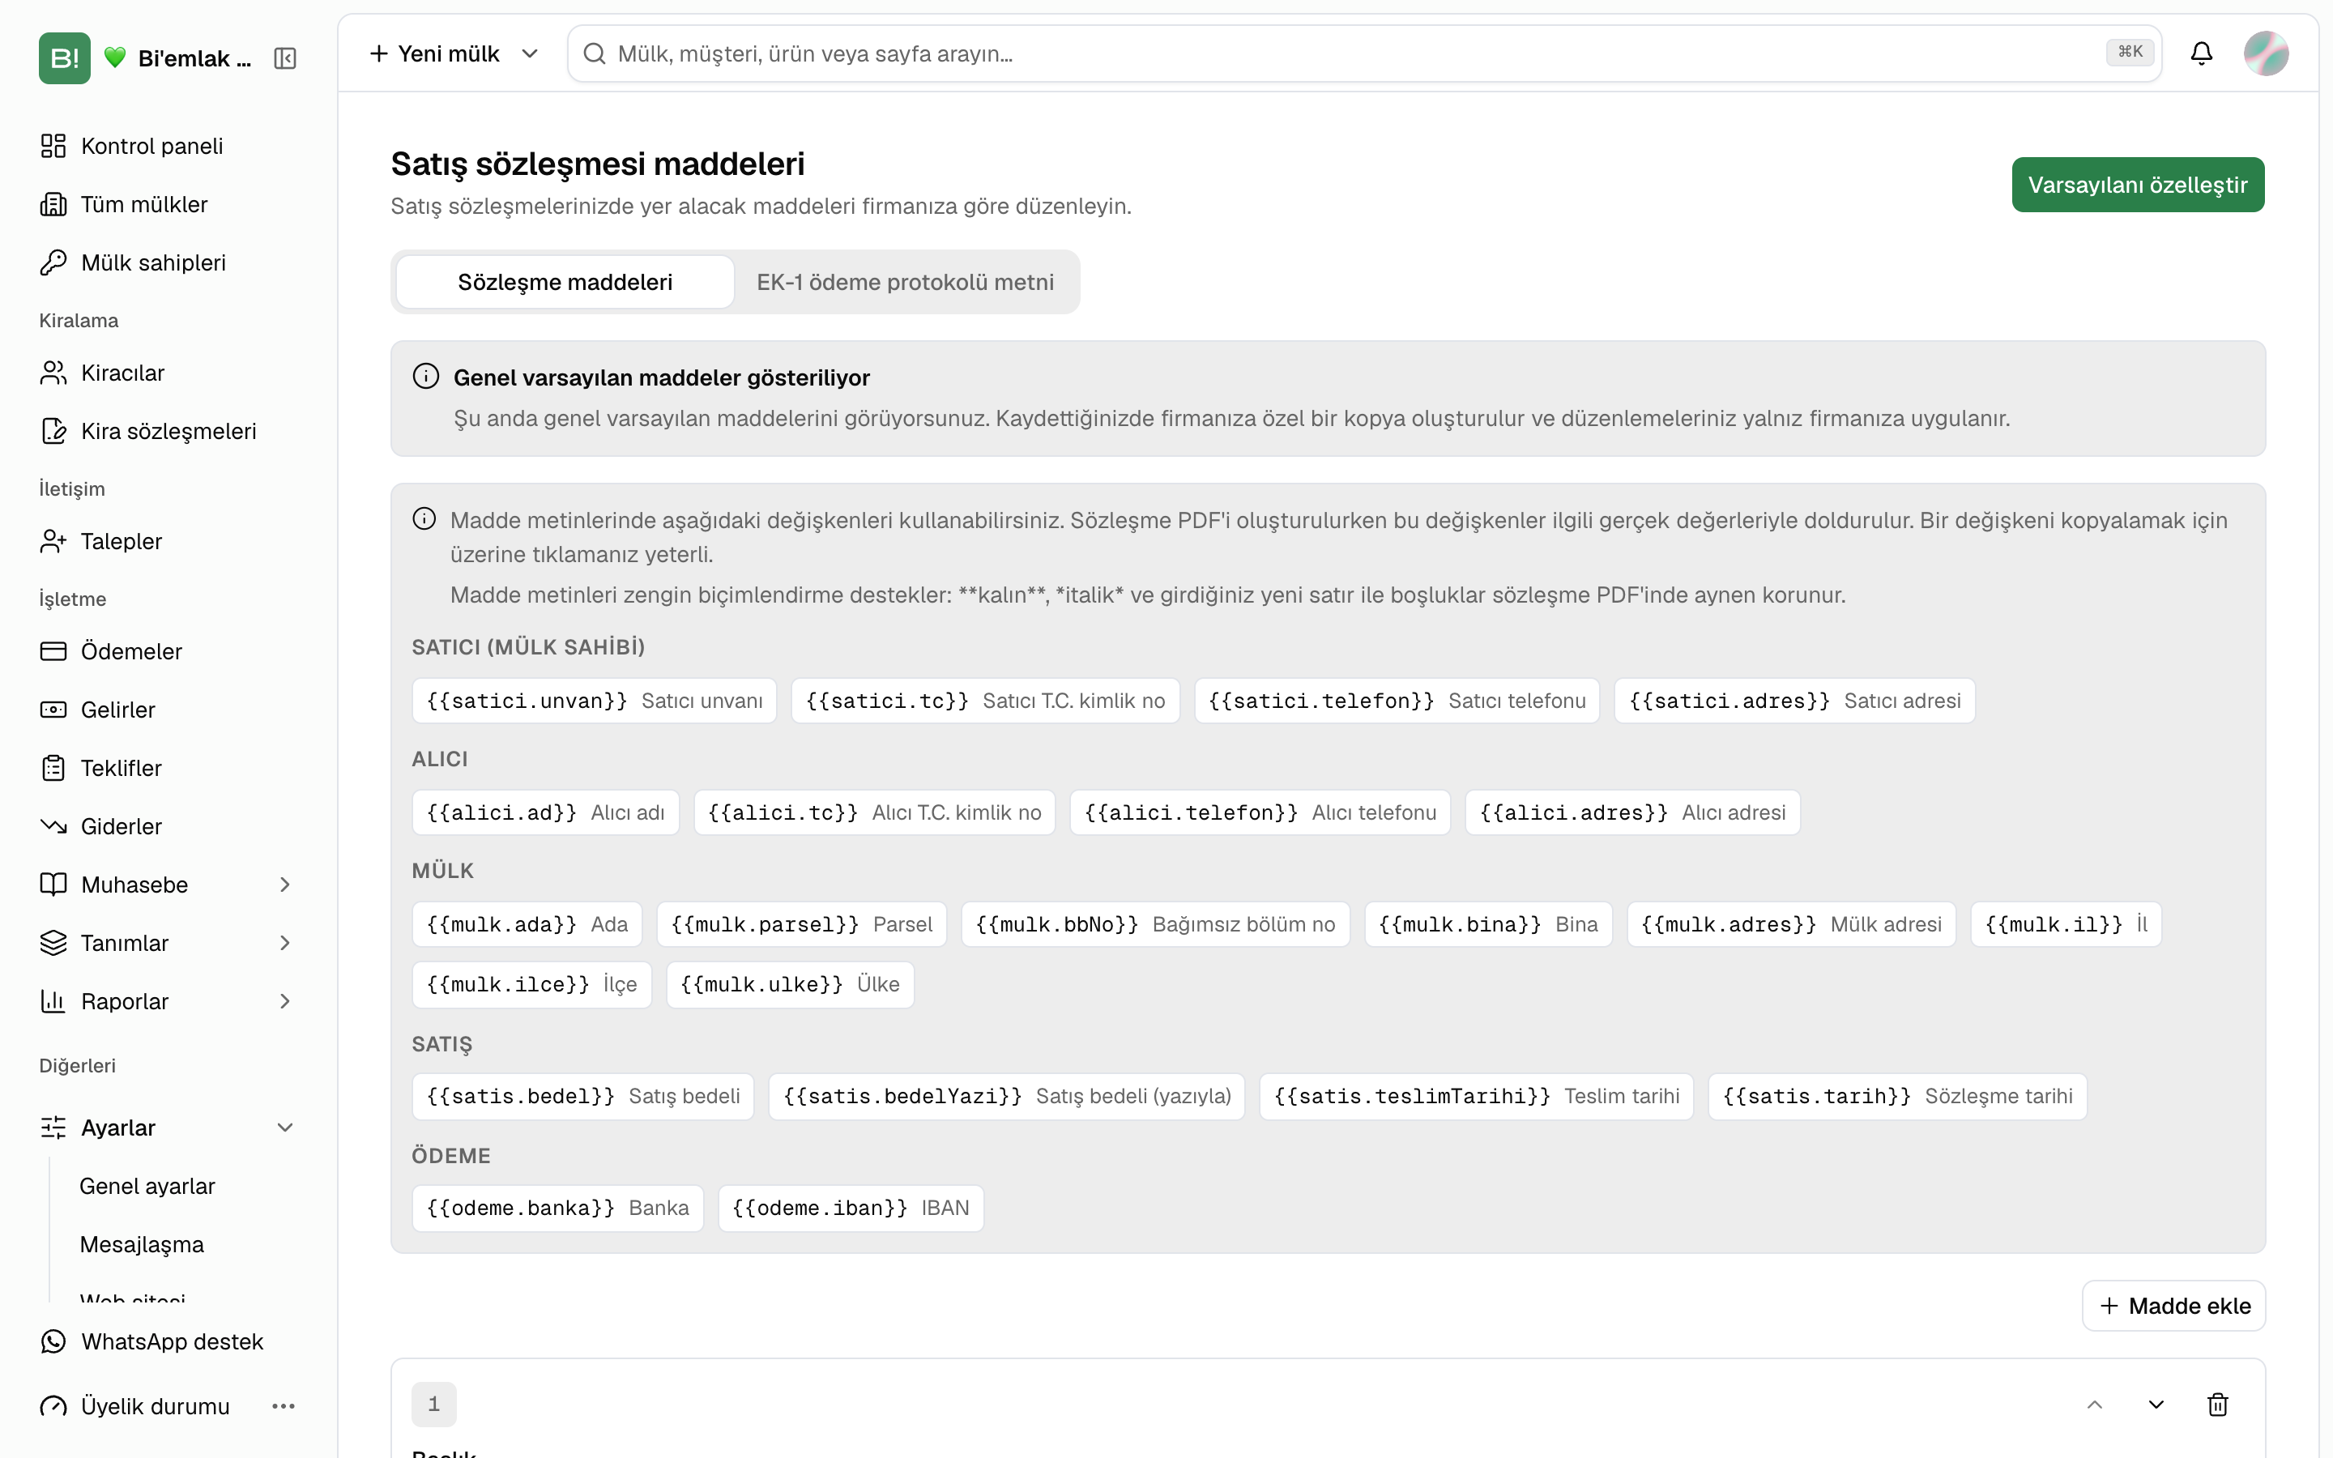The image size is (2333, 1458).
Task: Move clause 1 up arrow
Action: coord(2095,1404)
